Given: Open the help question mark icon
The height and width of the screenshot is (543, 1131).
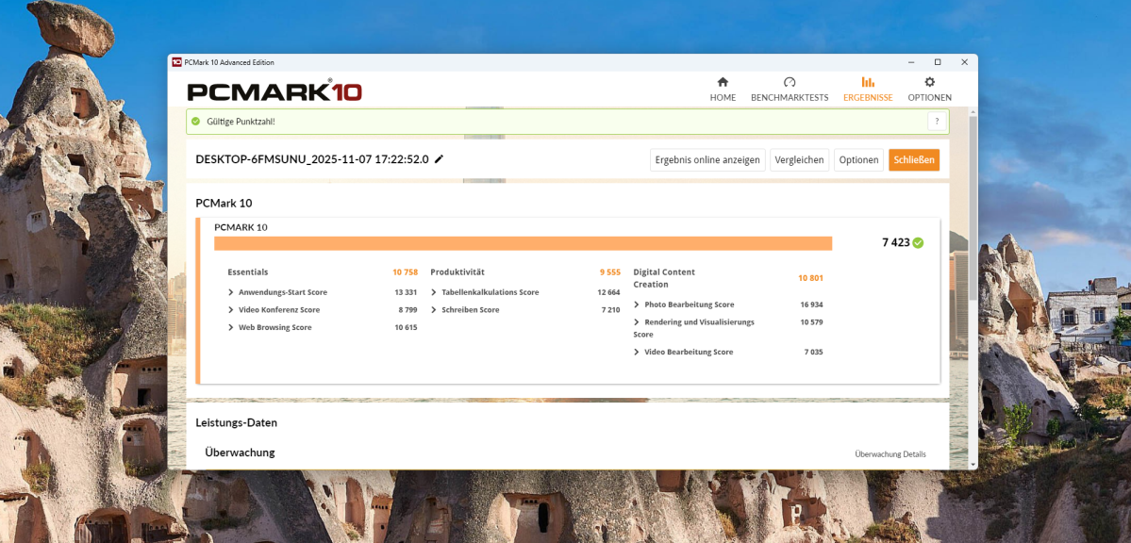Looking at the screenshot, I should click(x=937, y=121).
